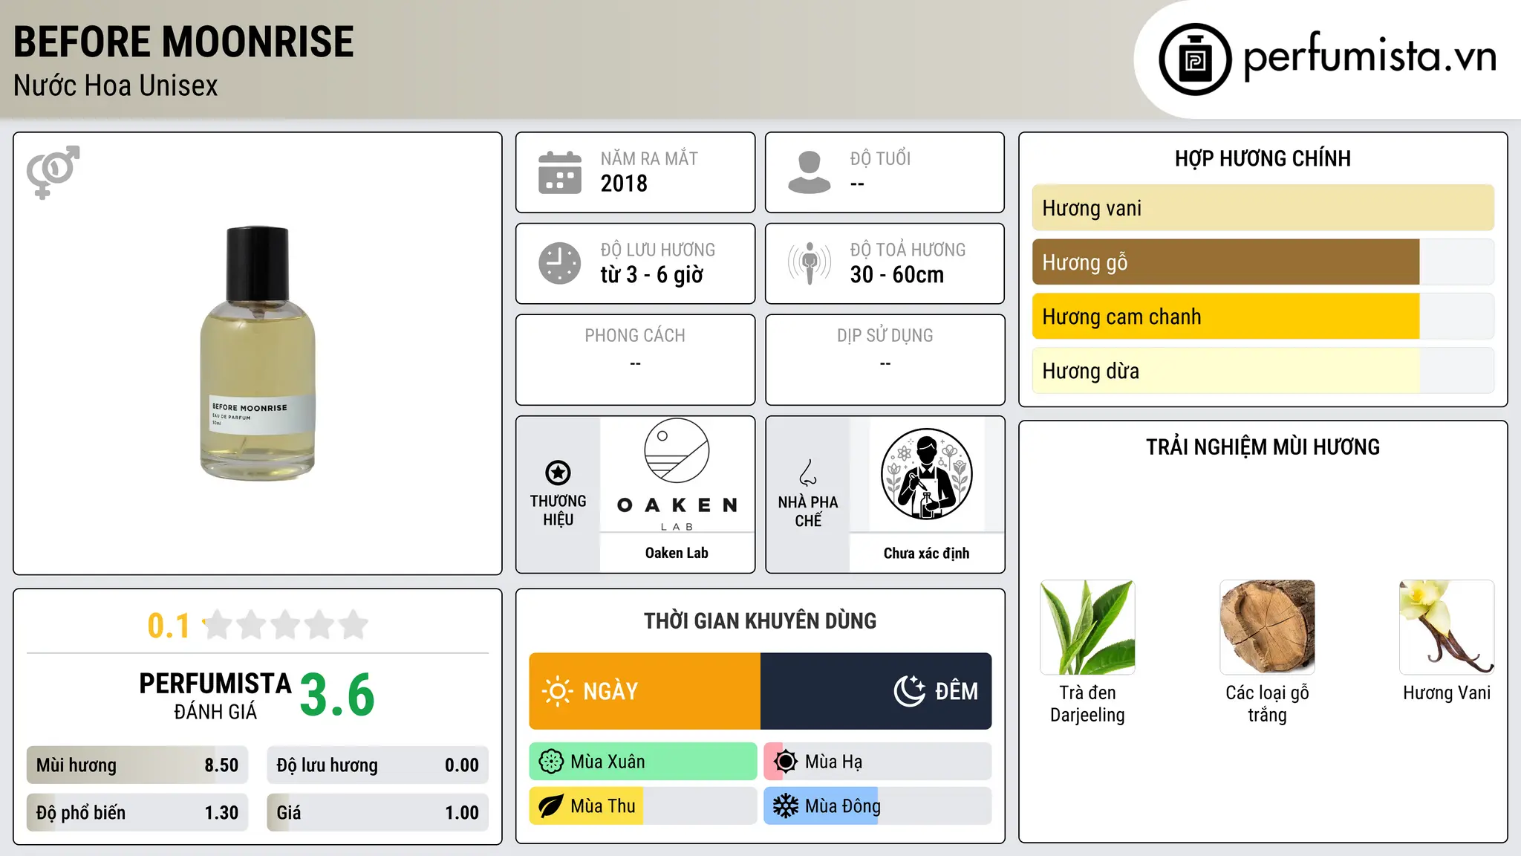The width and height of the screenshot is (1521, 856).
Task: Click the BEFORE MOONRISE title
Action: pos(183,42)
